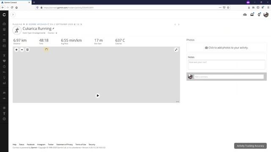Open the Insights lightbulb icon in sidebar

point(4,78)
